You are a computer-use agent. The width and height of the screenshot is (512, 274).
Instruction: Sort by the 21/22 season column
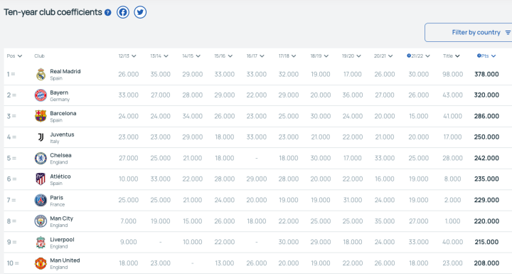418,56
